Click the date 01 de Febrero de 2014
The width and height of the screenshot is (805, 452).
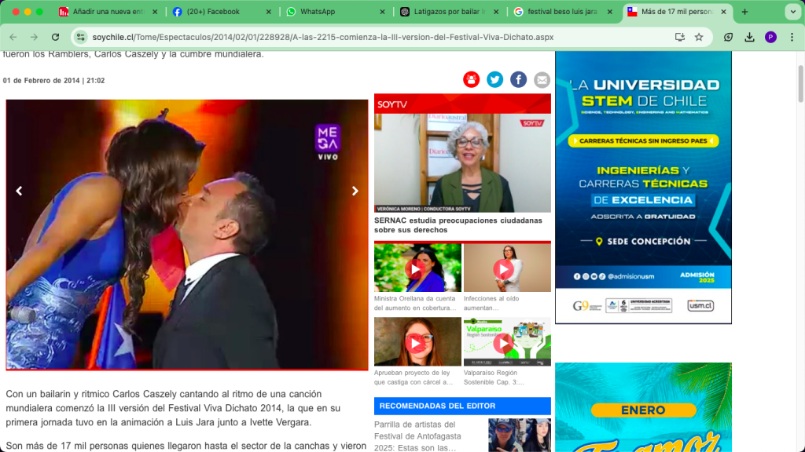[x=41, y=81]
